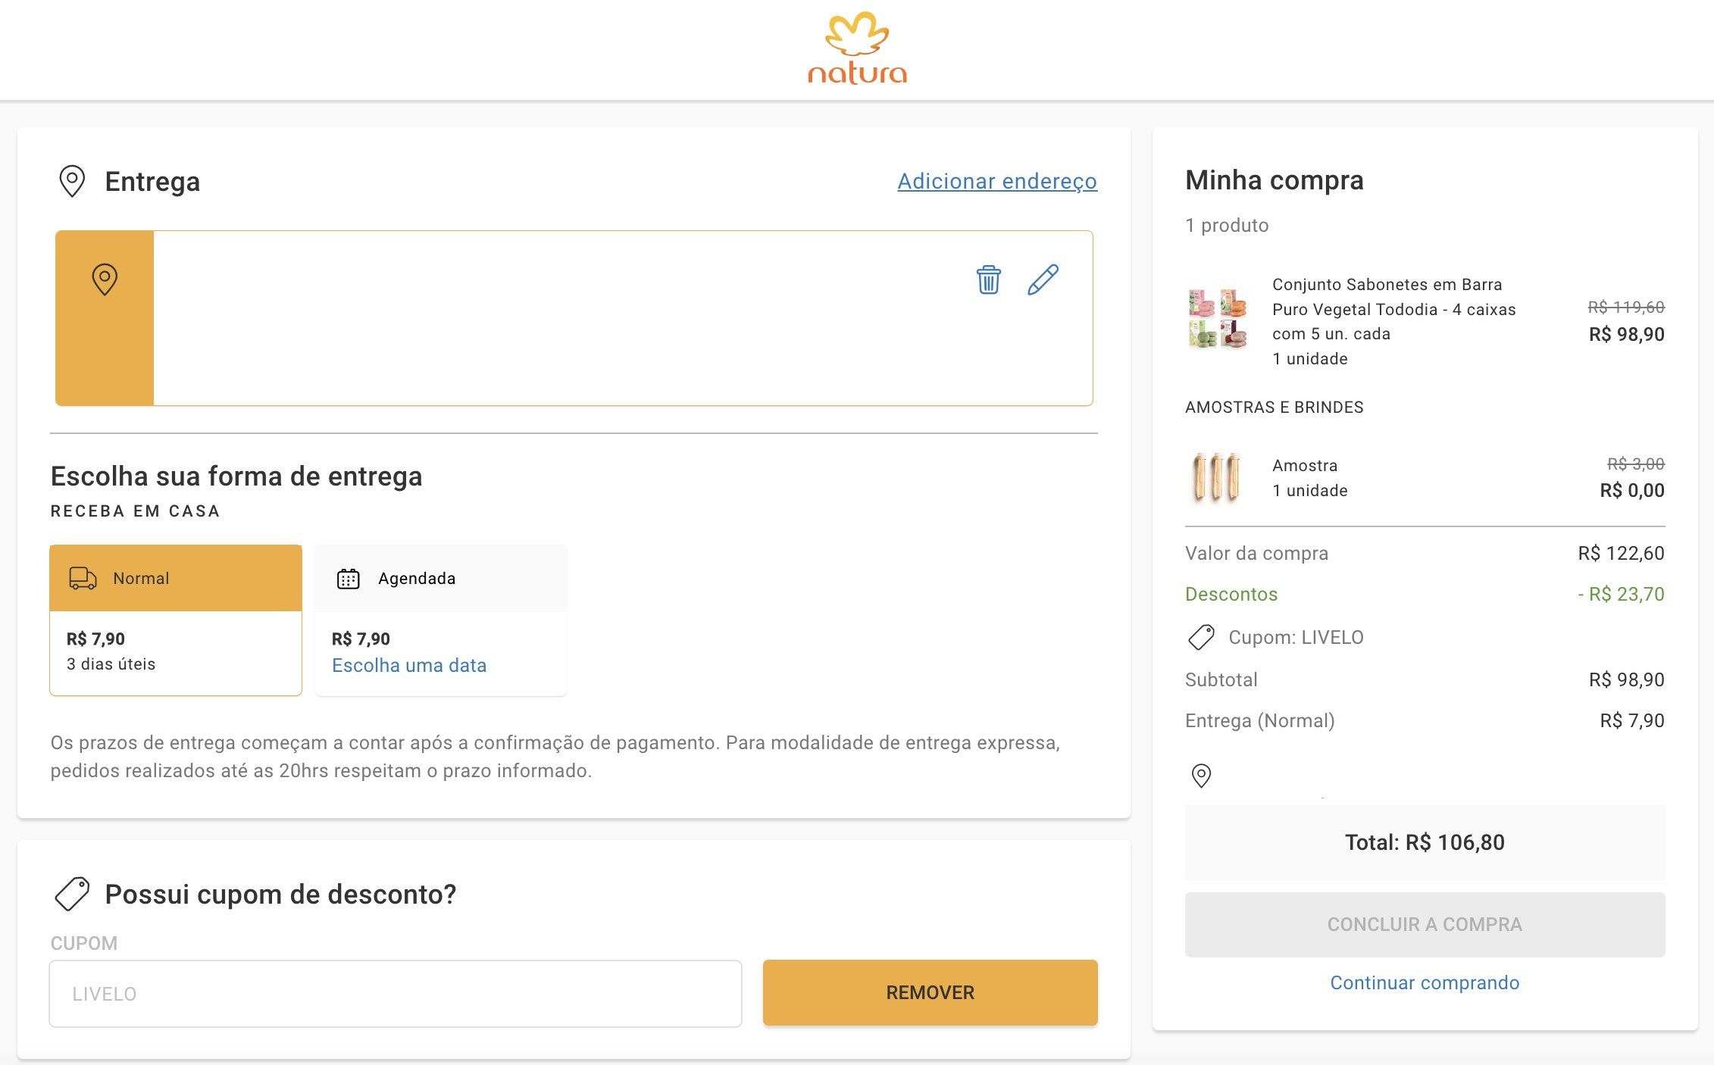Viewport: 1714px width, 1065px height.
Task: Click the Minha compra heading
Action: (x=1274, y=180)
